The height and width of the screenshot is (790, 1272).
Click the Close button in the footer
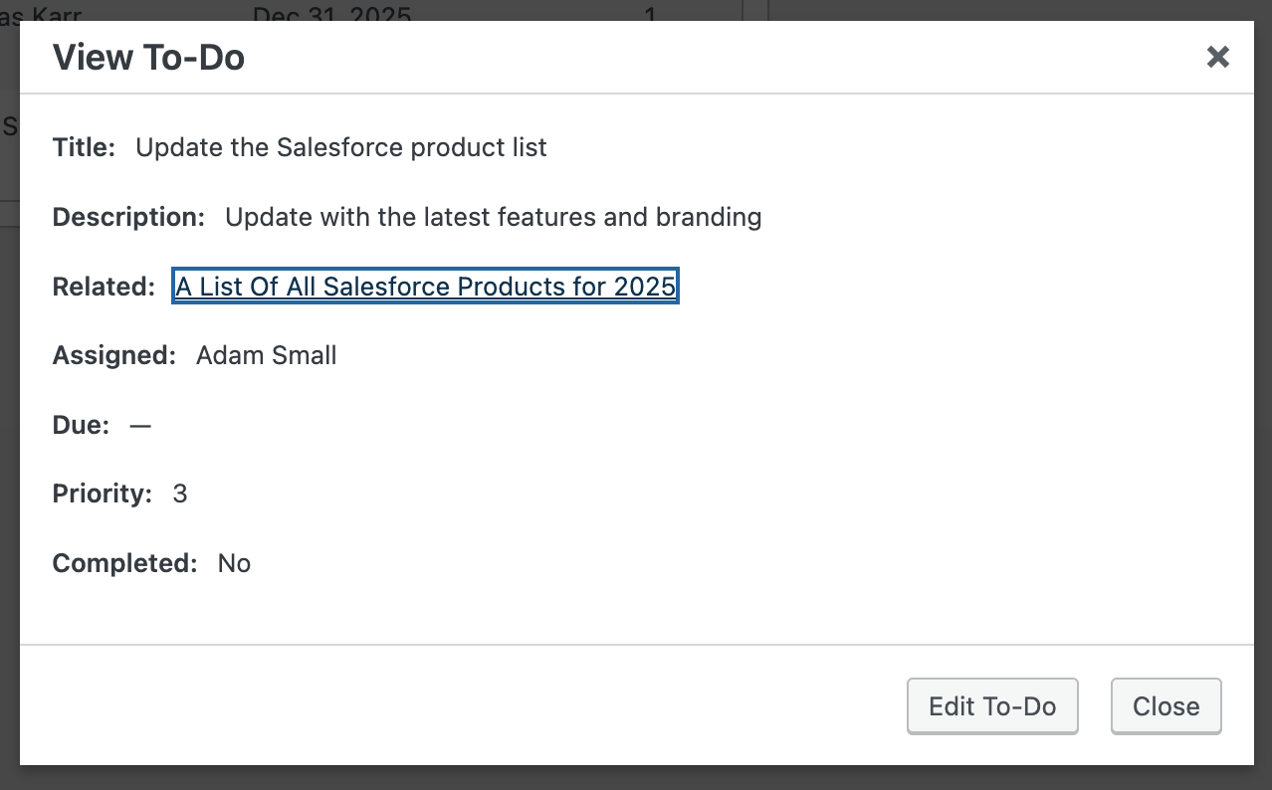[x=1166, y=706]
